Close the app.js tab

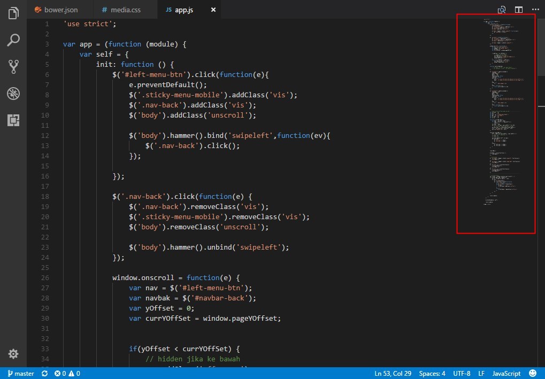tap(213, 9)
